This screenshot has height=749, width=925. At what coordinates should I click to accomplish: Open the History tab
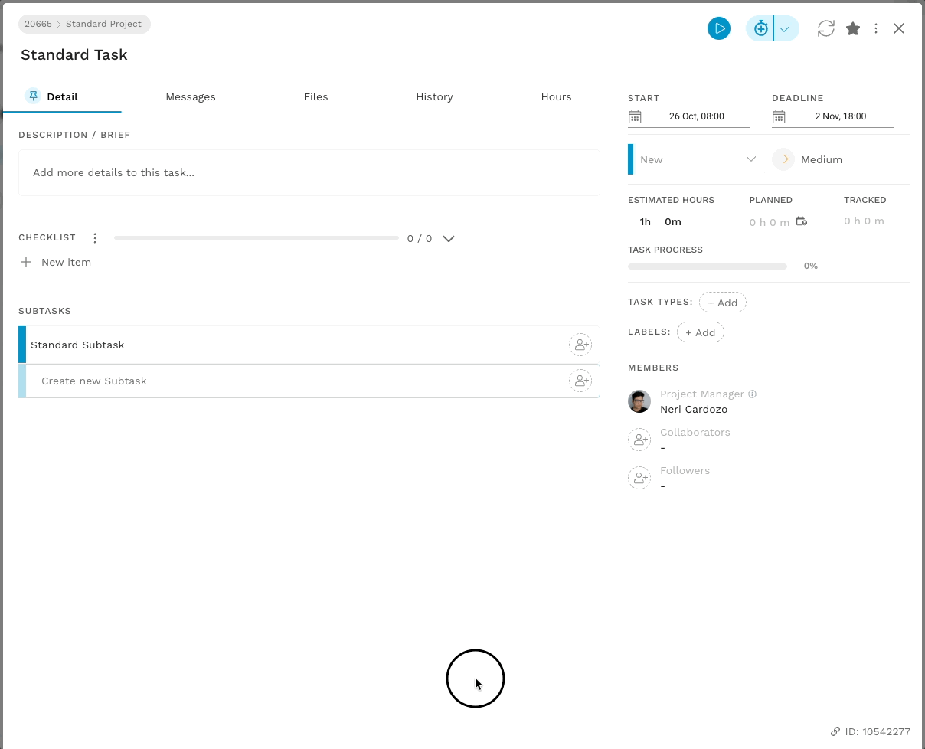click(434, 96)
